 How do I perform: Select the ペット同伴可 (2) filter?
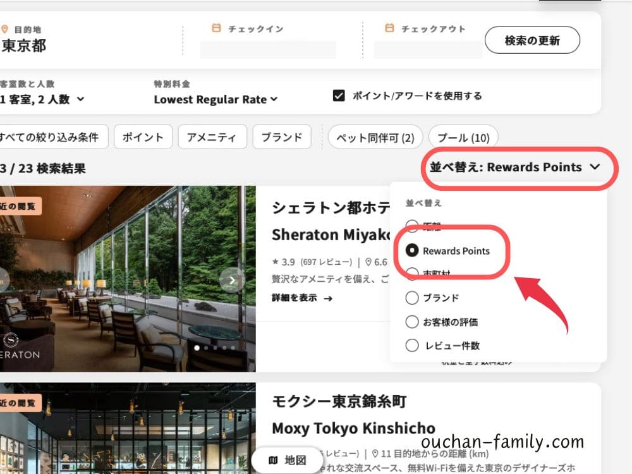pyautogui.click(x=375, y=138)
